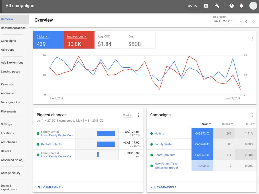Open Advanced bid adj. in the sidebar
259x194 pixels.
(12, 160)
